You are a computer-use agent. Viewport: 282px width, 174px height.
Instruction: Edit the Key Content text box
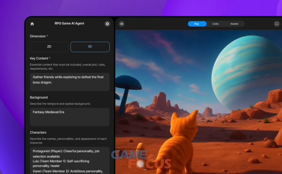pos(70,82)
